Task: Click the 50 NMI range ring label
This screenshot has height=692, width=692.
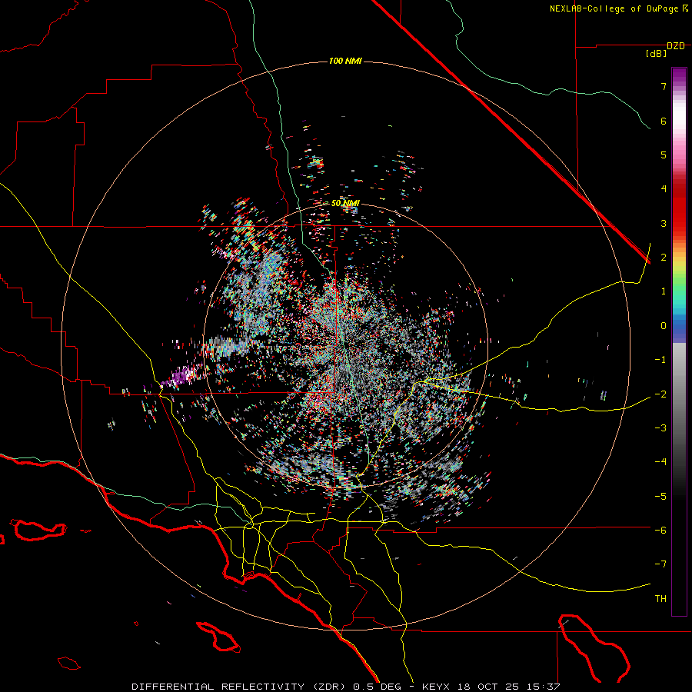Action: click(345, 203)
